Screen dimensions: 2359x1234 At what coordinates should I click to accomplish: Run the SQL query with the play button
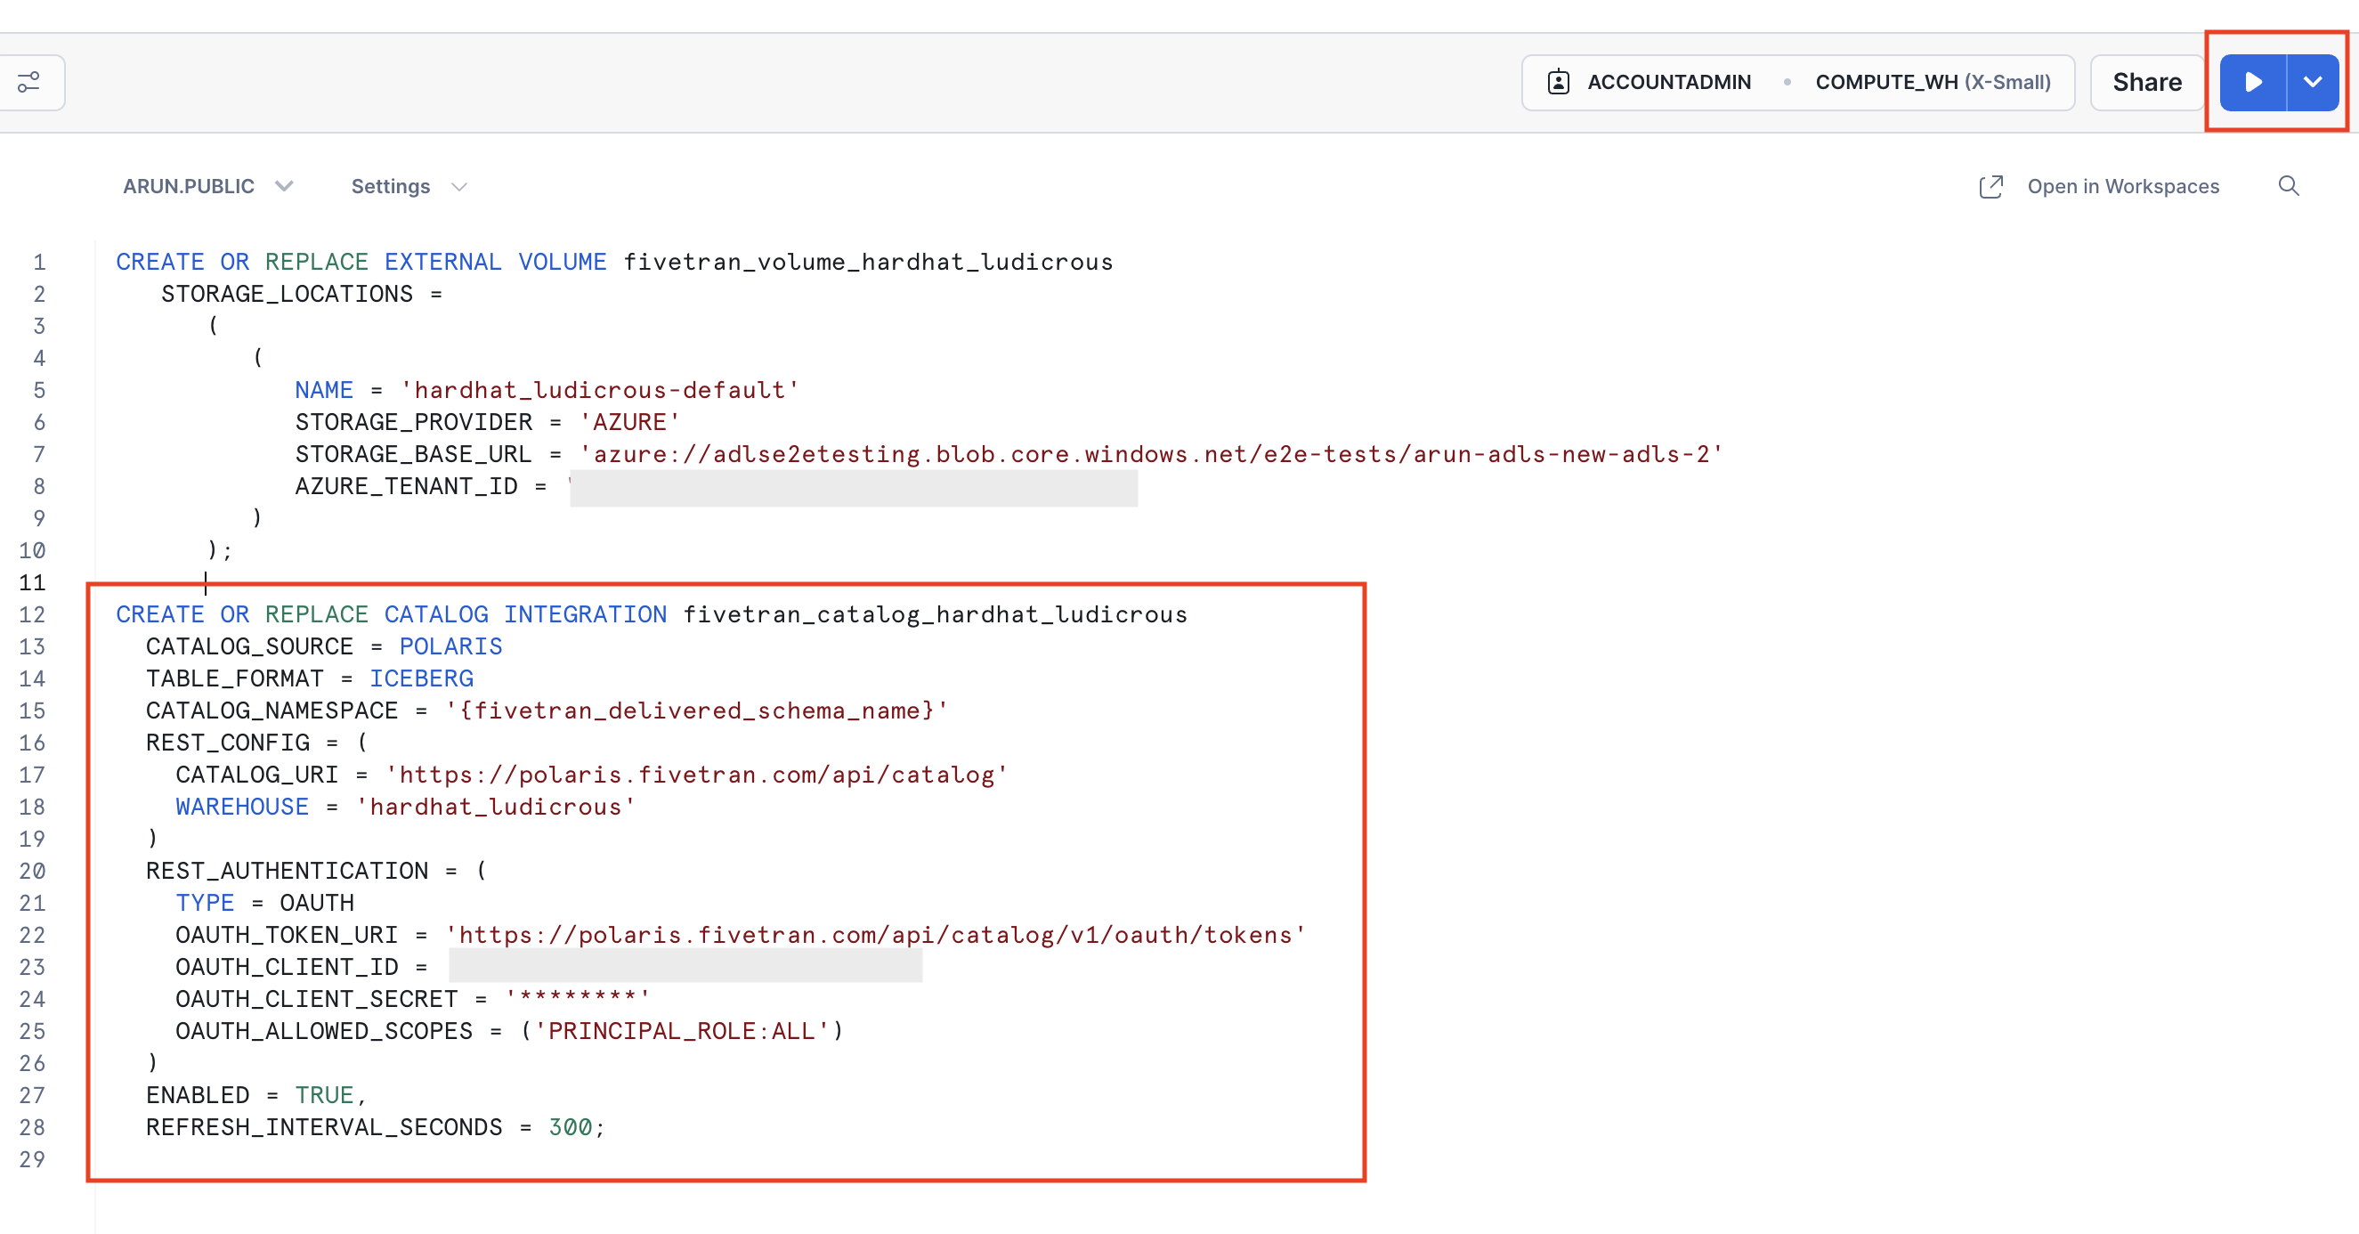pyautogui.click(x=2253, y=83)
